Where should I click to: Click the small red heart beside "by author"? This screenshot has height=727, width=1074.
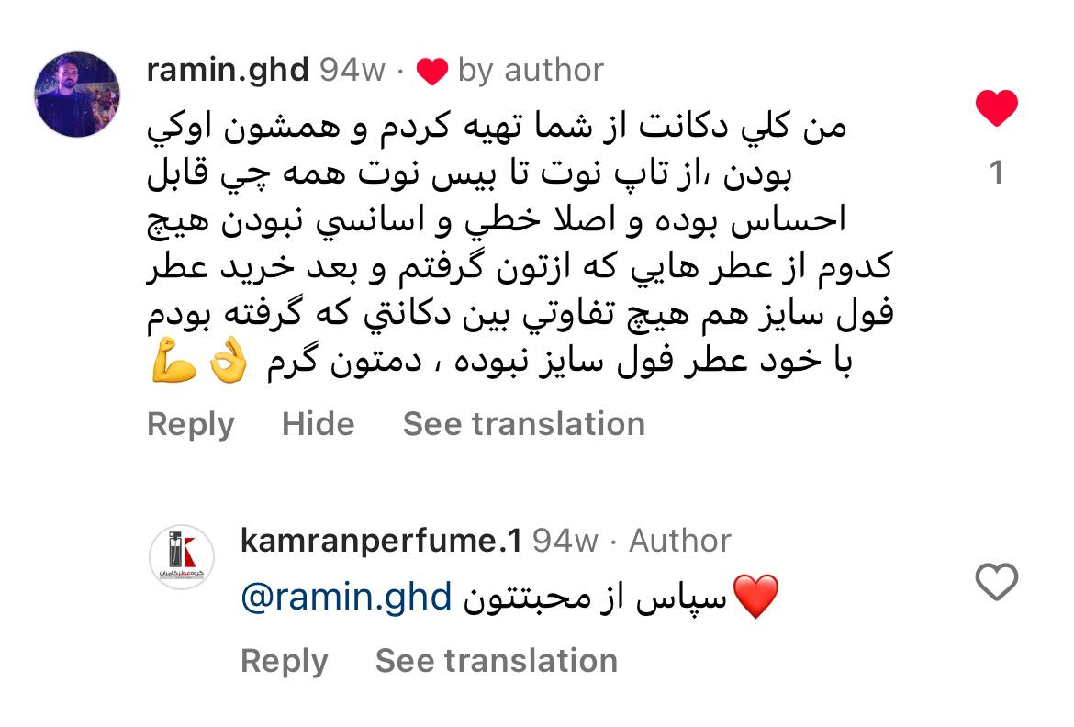coord(431,72)
